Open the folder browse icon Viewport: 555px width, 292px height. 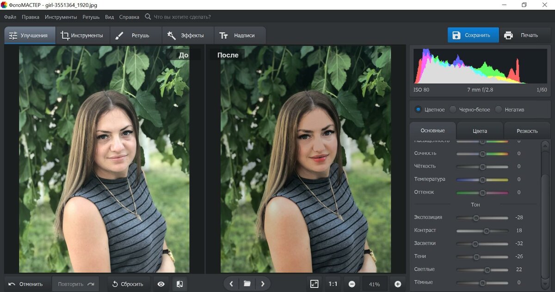point(247,284)
